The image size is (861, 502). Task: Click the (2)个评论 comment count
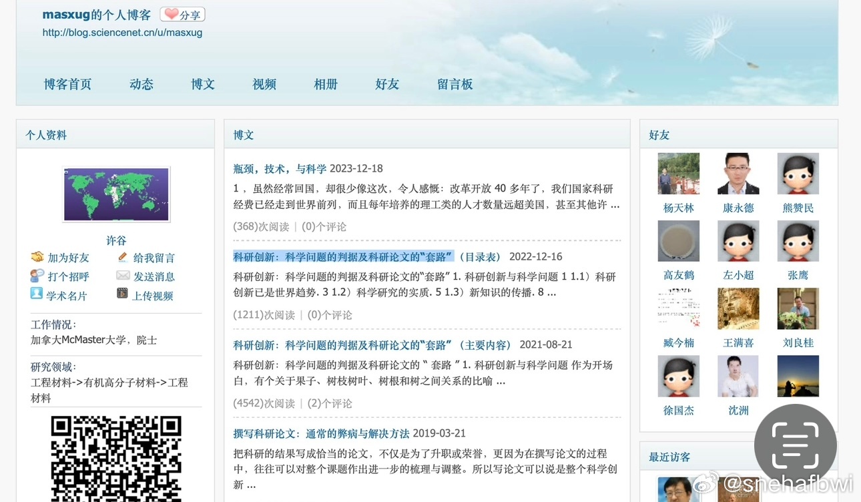329,403
